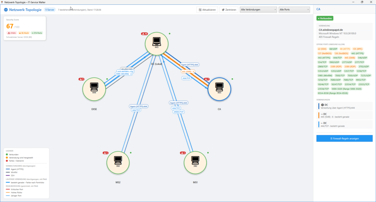Viewport: 376px width, 202px height.
Task: Click the green status dot next to EXSE node
Action: 107,79
